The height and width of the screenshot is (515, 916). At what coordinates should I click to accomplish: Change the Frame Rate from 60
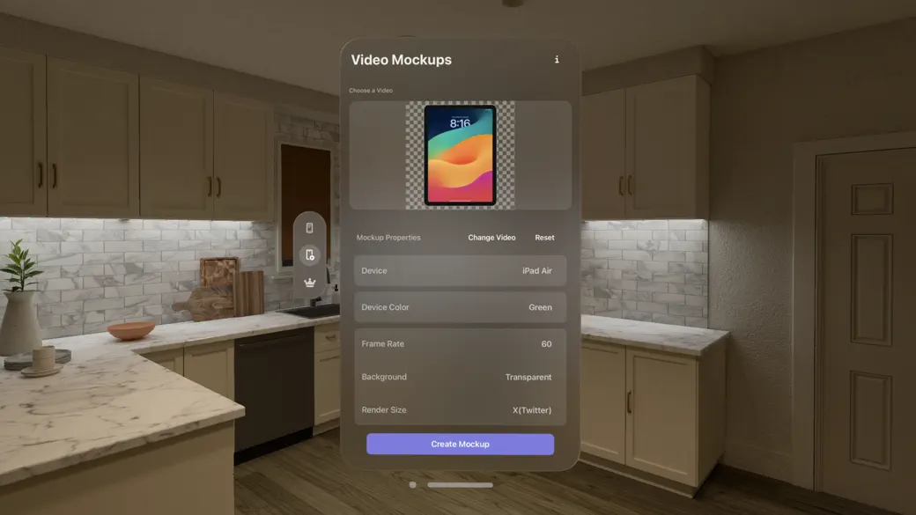[459, 343]
